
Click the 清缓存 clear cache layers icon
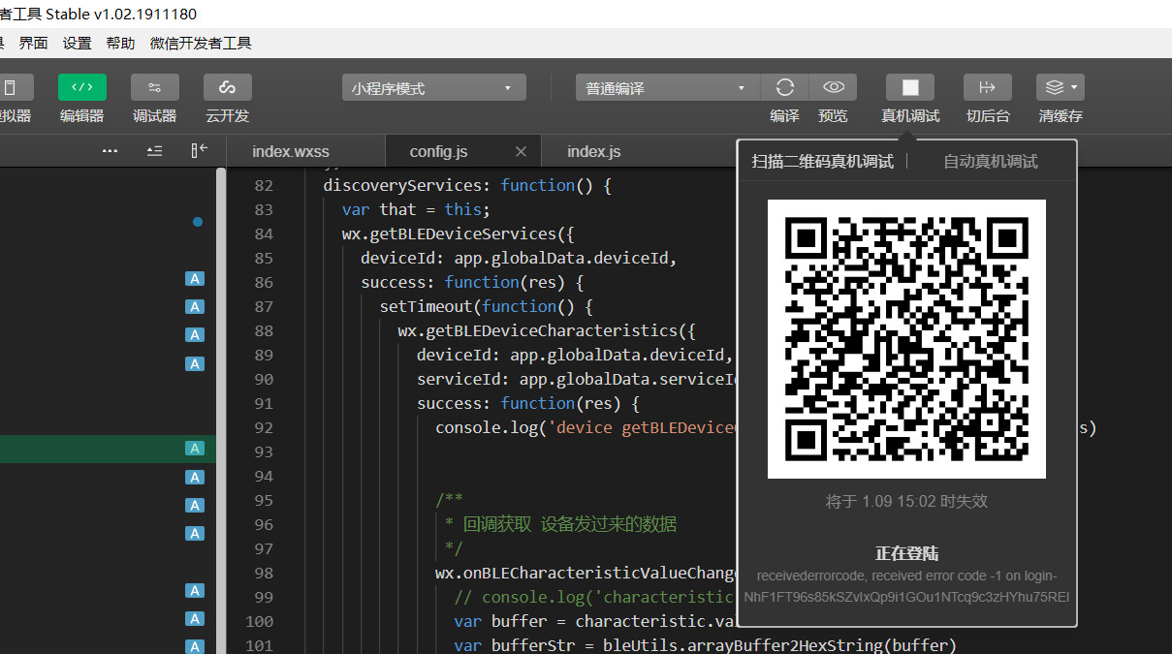(1054, 87)
